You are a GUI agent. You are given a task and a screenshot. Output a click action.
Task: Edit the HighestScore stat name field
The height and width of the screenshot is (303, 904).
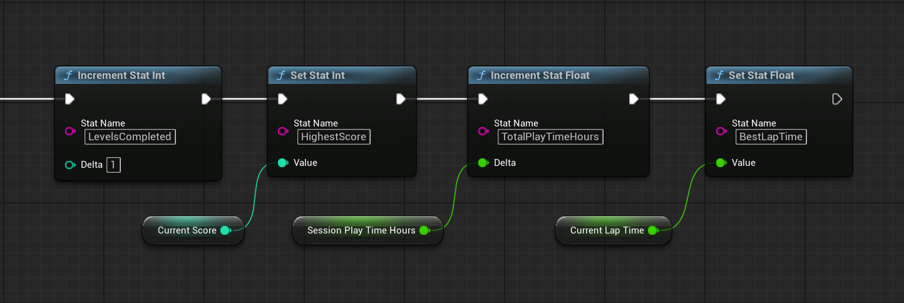(x=334, y=137)
